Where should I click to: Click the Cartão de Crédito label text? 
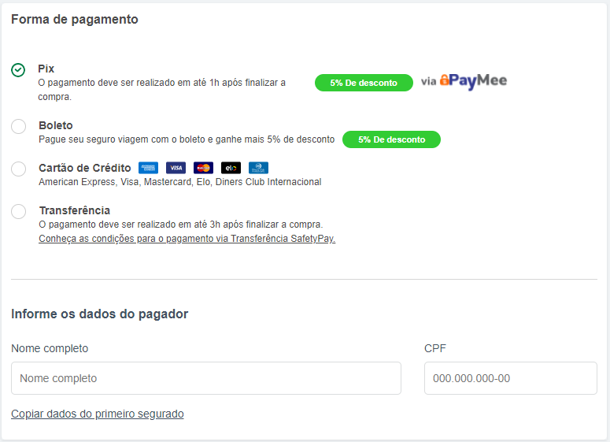click(x=85, y=168)
